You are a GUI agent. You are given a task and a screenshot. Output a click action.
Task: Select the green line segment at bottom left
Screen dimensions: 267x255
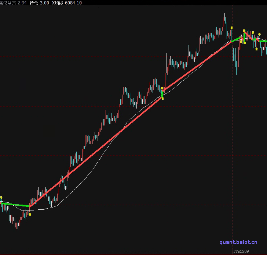[x=15, y=204]
